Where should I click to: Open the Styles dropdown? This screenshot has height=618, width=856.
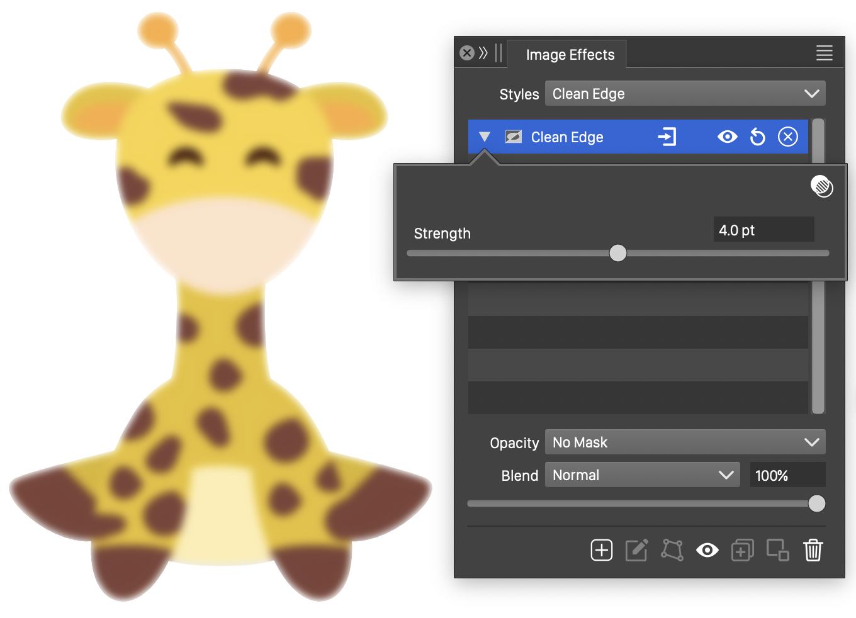(685, 94)
